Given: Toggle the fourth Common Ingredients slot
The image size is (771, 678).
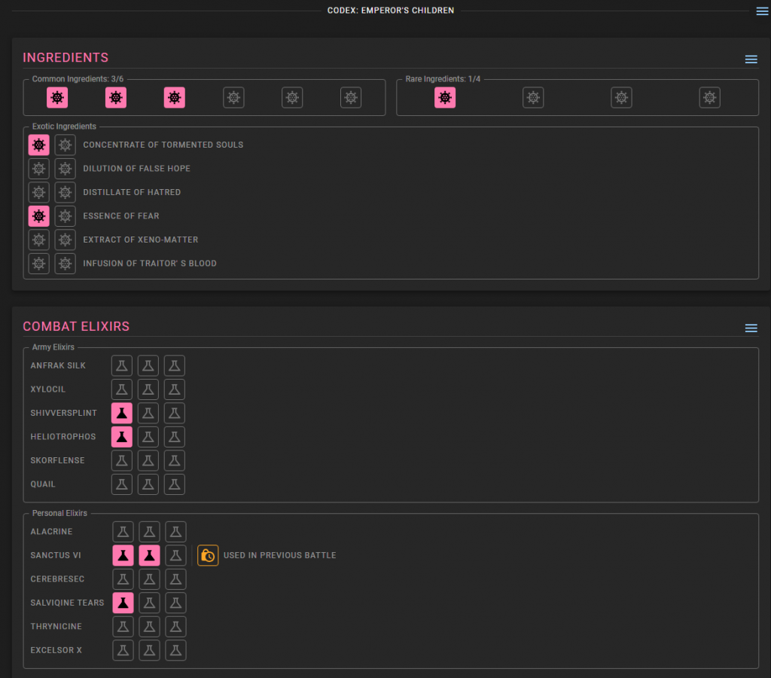Looking at the screenshot, I should pos(233,97).
